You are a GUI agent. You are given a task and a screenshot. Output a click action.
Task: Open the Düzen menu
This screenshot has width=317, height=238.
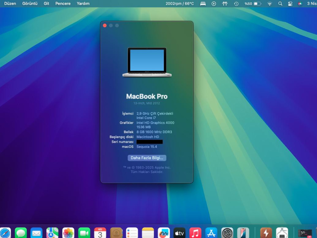coord(10,3)
